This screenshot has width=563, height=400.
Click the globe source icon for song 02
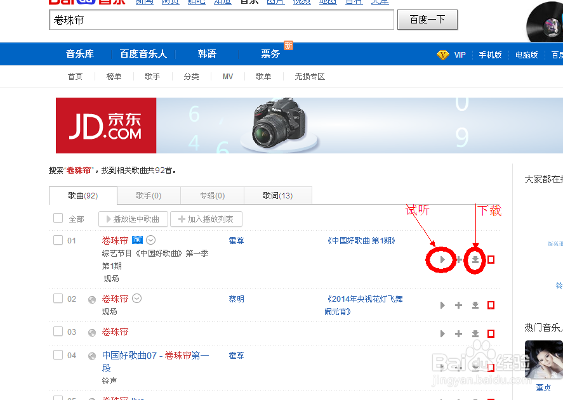click(x=92, y=300)
